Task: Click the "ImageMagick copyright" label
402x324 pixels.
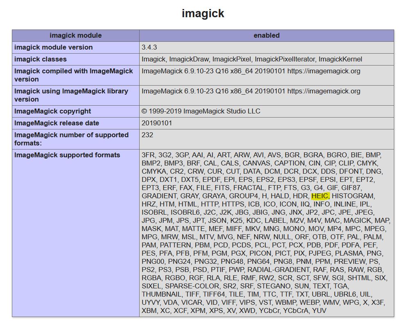Action: pos(52,111)
